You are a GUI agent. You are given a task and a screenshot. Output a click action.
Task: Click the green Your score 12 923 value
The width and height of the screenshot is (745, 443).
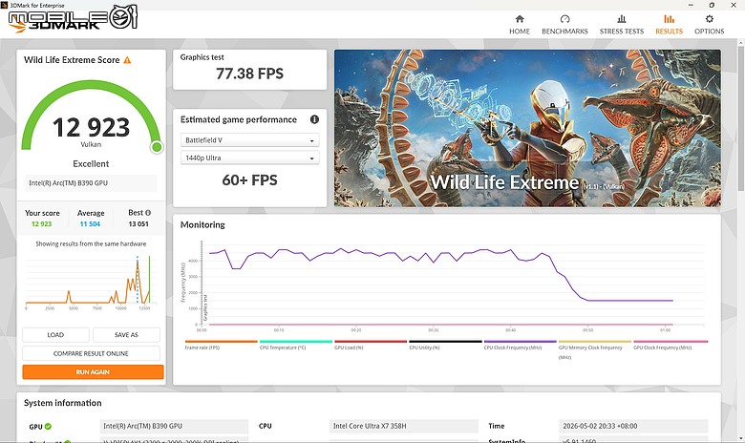(x=41, y=224)
